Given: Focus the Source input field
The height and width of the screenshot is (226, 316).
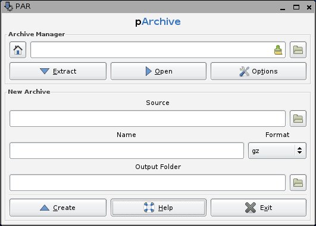Looking at the screenshot, I should (x=148, y=119).
